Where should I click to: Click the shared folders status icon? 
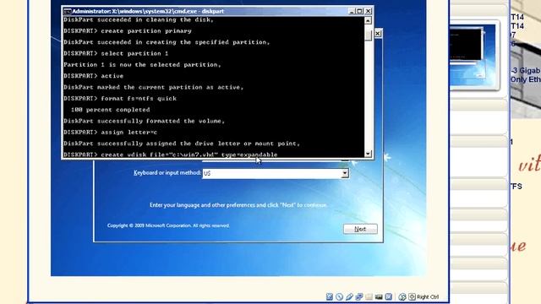click(x=369, y=296)
